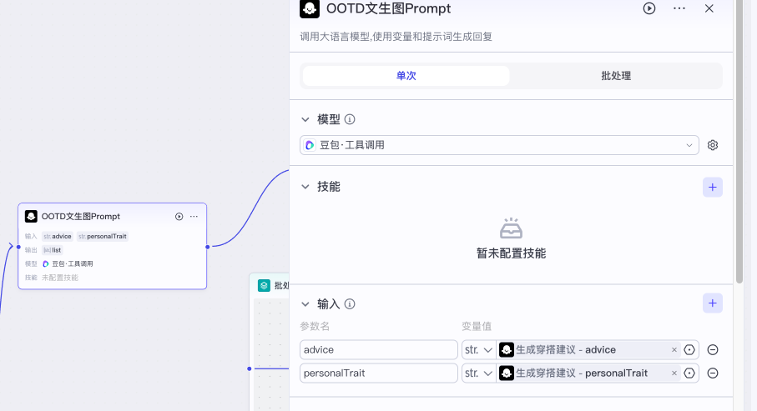Switch to the 批处理 tab
The image size is (757, 411).
[x=616, y=76]
